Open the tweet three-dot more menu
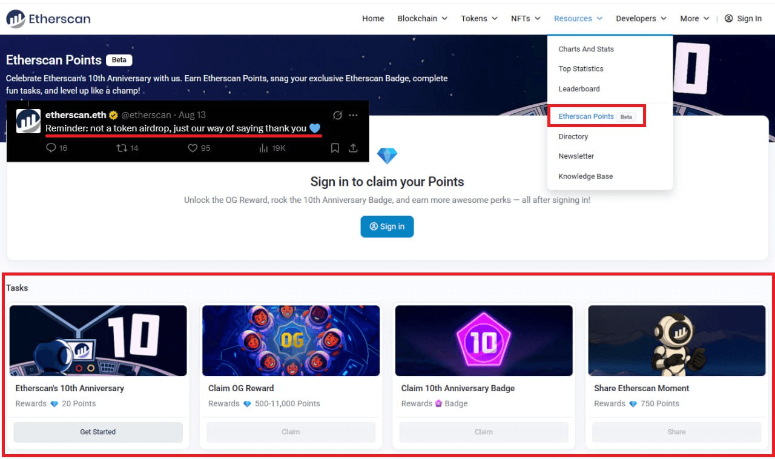The image size is (775, 459). coord(353,115)
